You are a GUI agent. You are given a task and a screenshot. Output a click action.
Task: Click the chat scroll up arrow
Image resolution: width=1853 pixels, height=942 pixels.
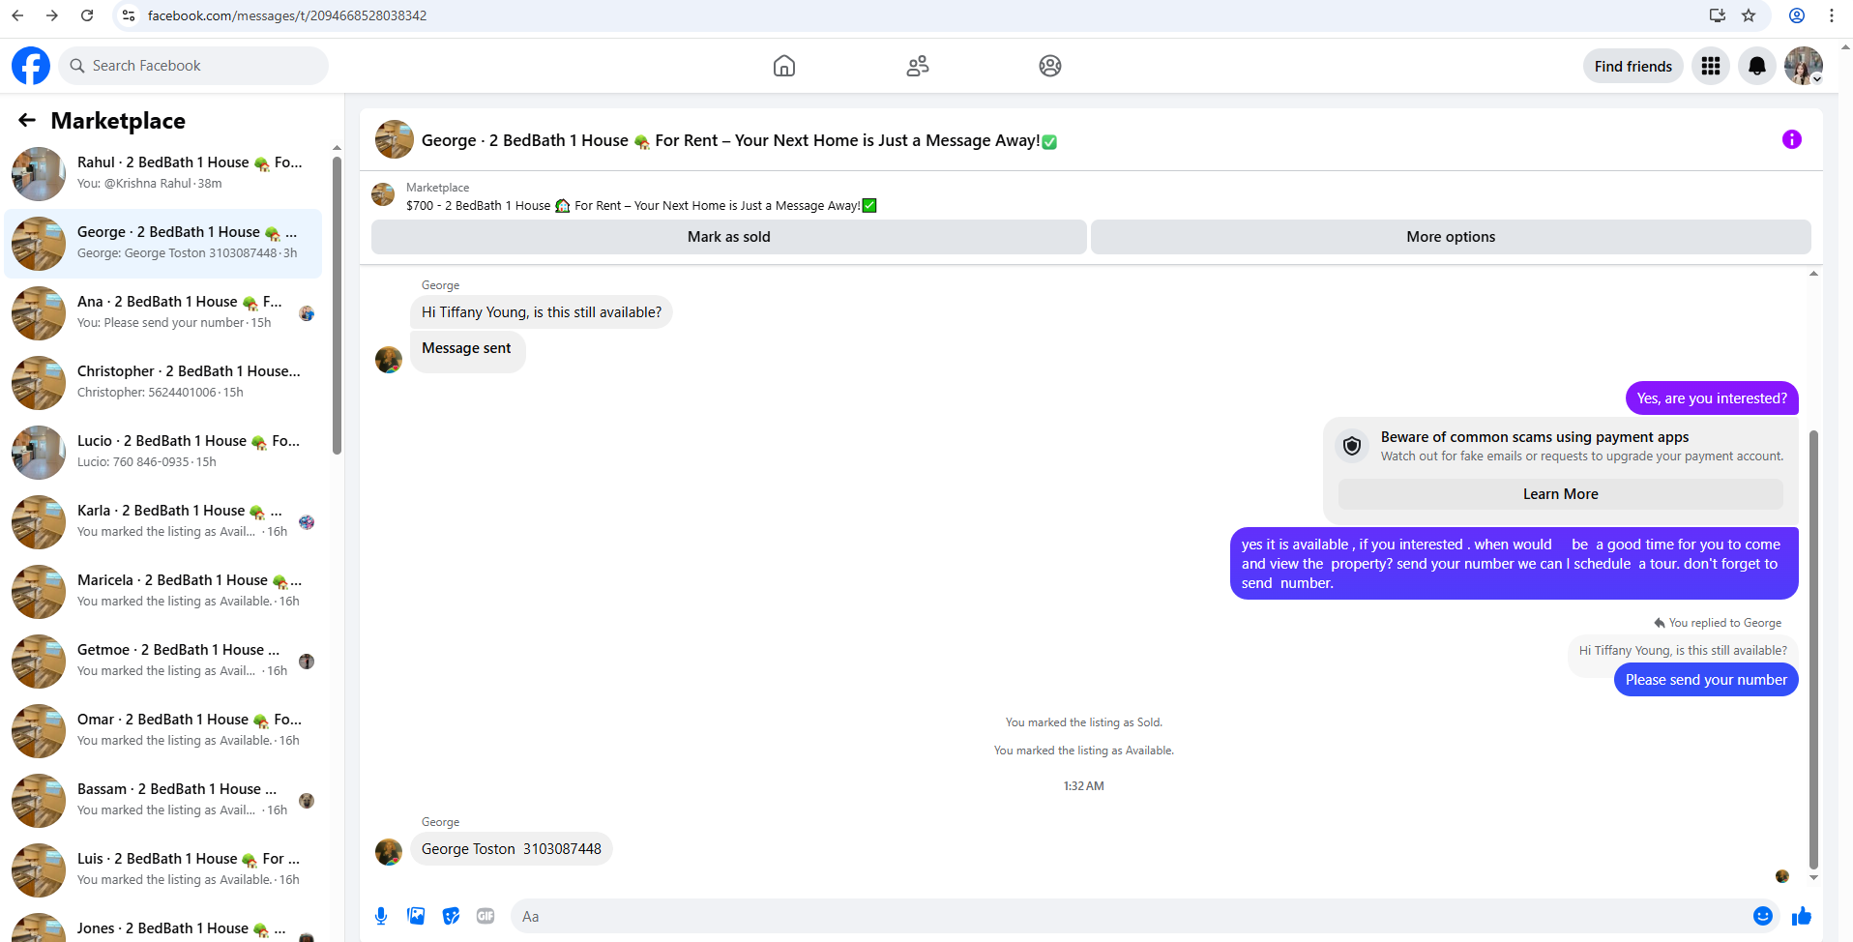[x=1813, y=274]
